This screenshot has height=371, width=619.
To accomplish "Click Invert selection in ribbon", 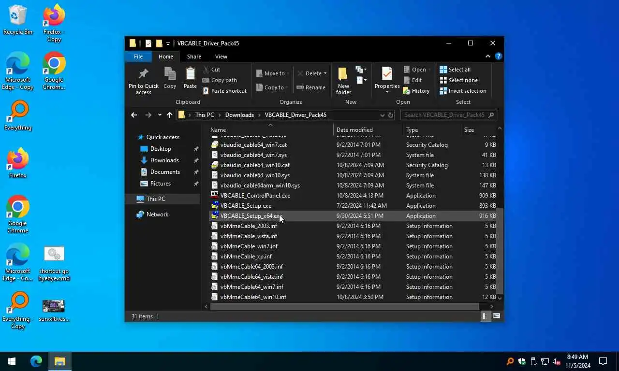I will pyautogui.click(x=463, y=91).
